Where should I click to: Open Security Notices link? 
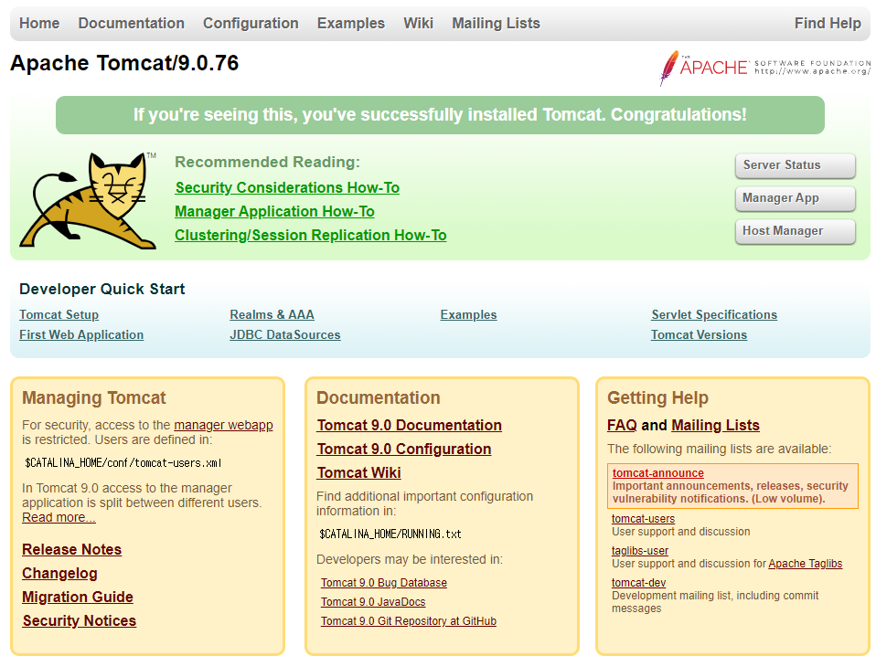pyautogui.click(x=80, y=621)
